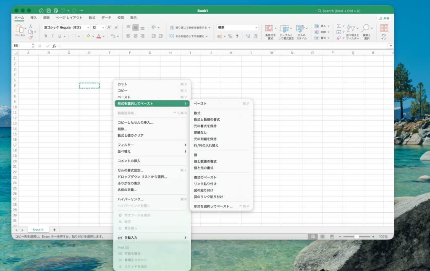Click the increase font size icon
This screenshot has width=430, height=271.
tap(109, 28)
